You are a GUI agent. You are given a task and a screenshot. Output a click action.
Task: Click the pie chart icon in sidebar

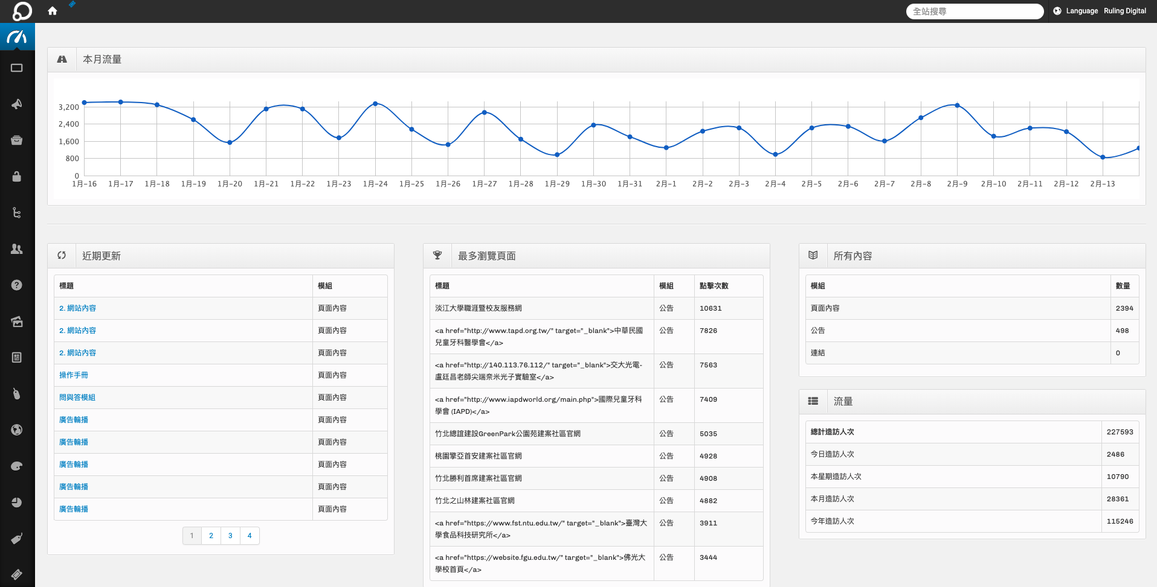(x=17, y=503)
